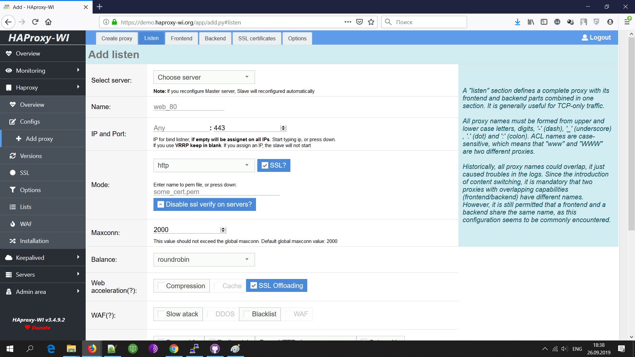
Task: Open Windows Start menu
Action: coord(10,349)
